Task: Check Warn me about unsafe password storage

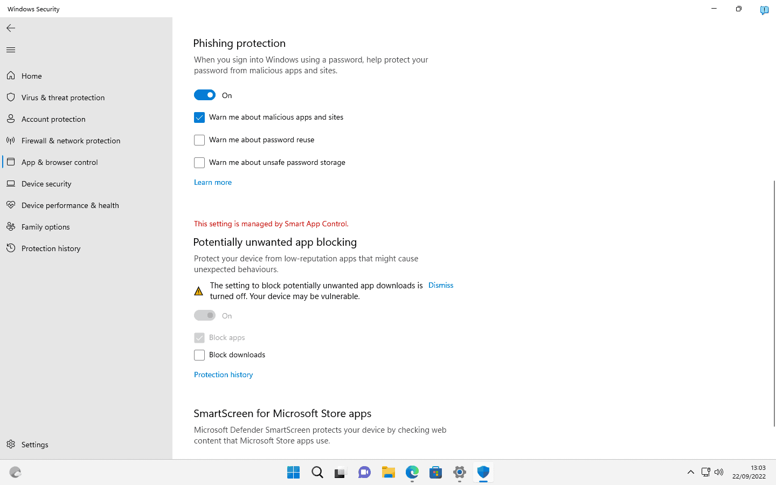Action: 199,163
